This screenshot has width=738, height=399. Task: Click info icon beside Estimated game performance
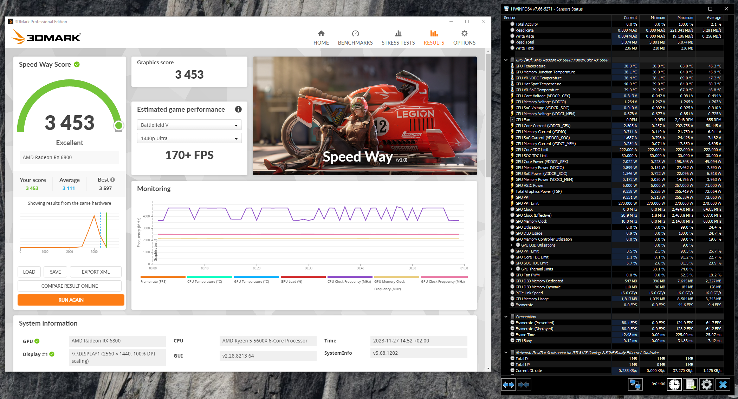click(238, 109)
